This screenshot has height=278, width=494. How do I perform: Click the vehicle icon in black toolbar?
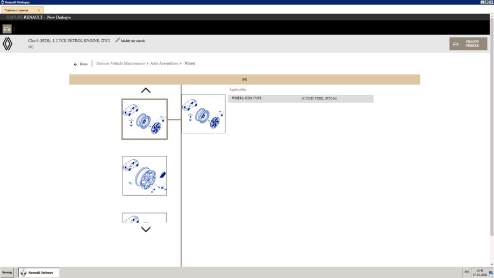(x=7, y=29)
